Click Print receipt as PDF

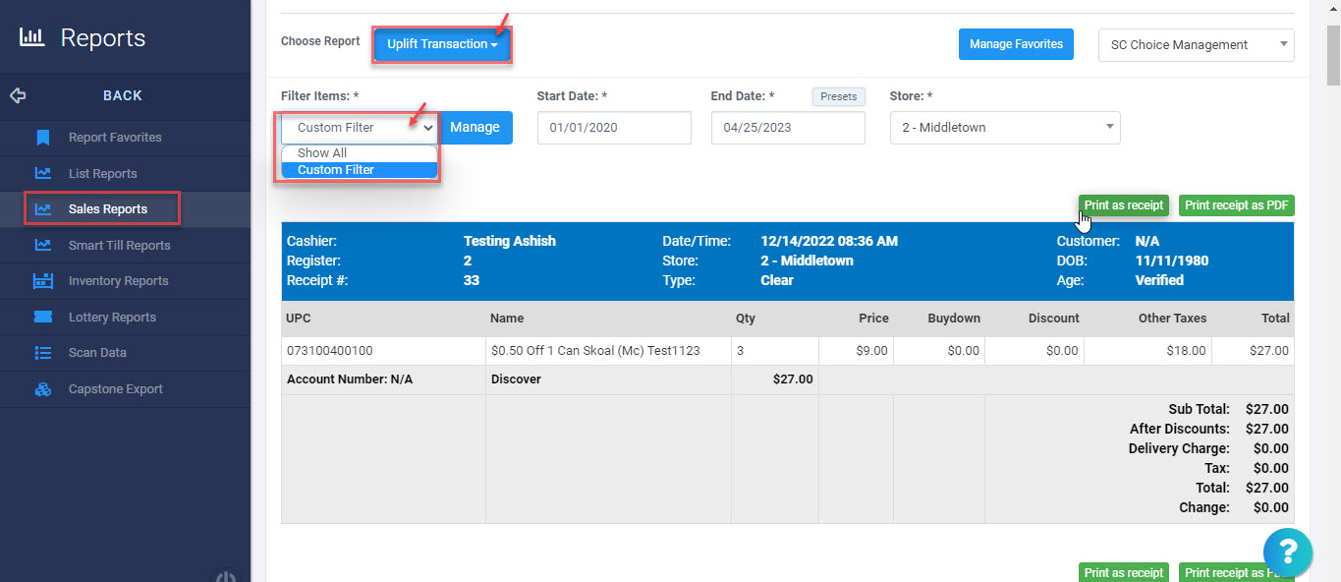coord(1236,204)
